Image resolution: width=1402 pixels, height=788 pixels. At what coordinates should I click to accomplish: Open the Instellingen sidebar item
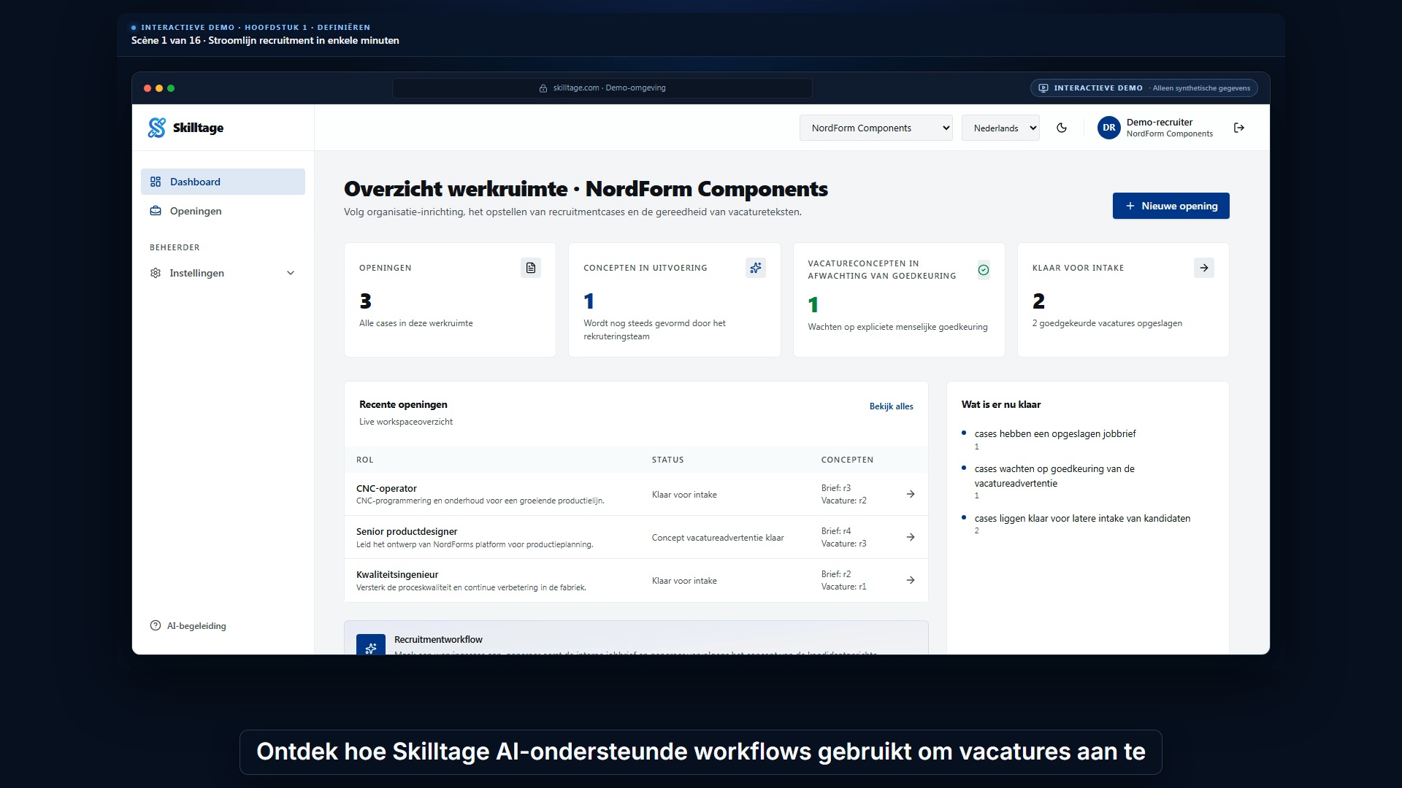point(223,273)
